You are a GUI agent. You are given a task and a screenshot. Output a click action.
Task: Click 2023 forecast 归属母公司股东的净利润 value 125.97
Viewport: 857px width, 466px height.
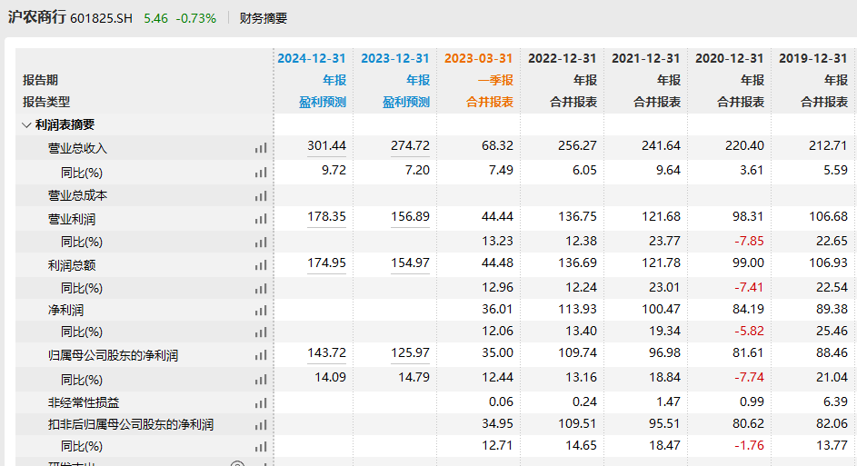[410, 352]
